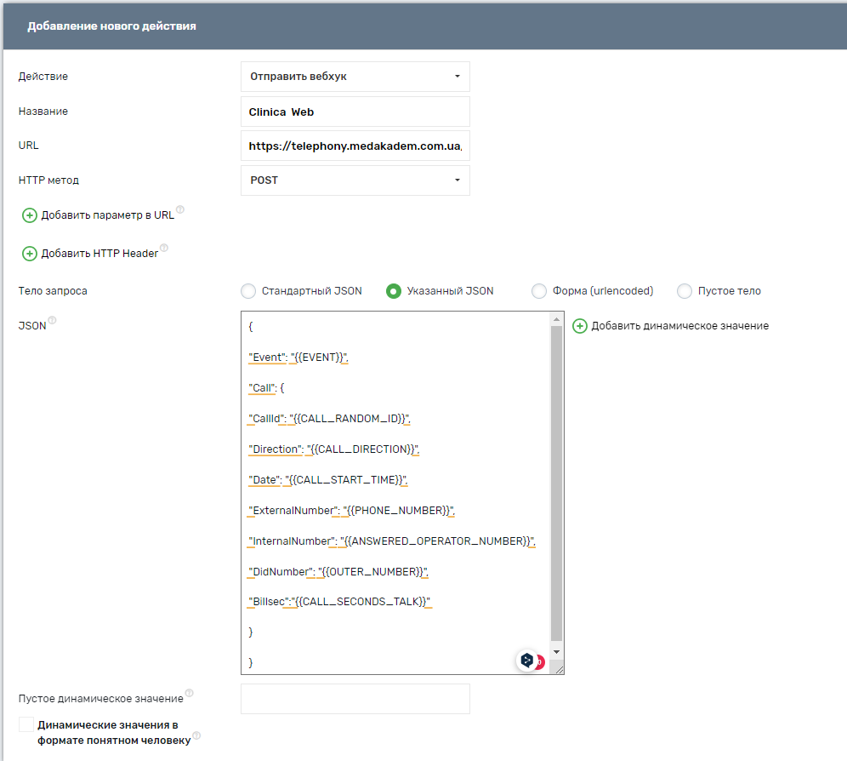Viewport: 847px width, 761px height.
Task: Click the help icon next to the JSON label
Action: coord(53,321)
